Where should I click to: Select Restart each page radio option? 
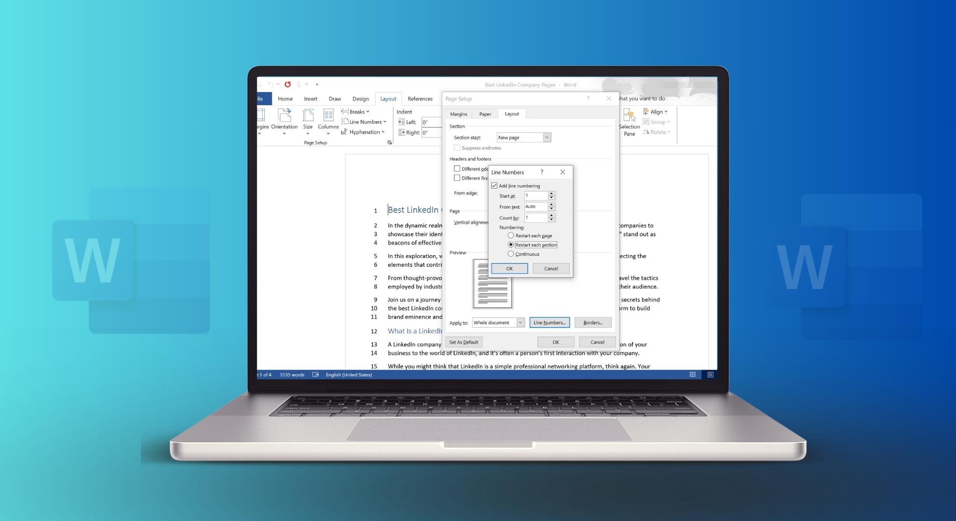coord(511,235)
